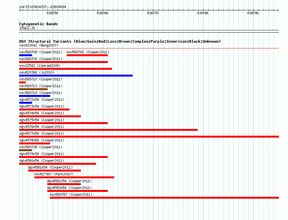
Task: Open dgv4574n54 (Cooper2011) variant label
Action: [42, 113]
